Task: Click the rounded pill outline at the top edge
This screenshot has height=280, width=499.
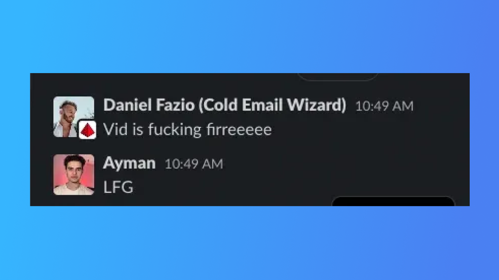Action: [x=338, y=77]
